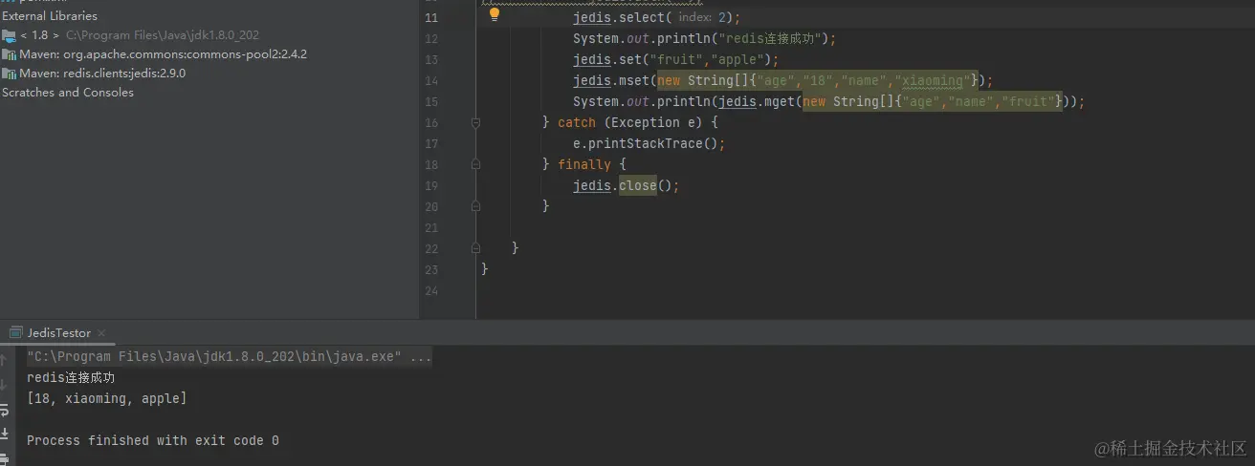
Task: Click the JDK 1.8 library folder icon
Action: [9, 35]
